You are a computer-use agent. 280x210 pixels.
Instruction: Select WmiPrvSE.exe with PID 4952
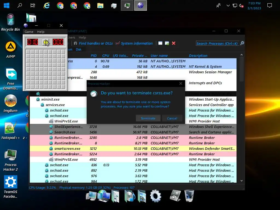[133, 159]
